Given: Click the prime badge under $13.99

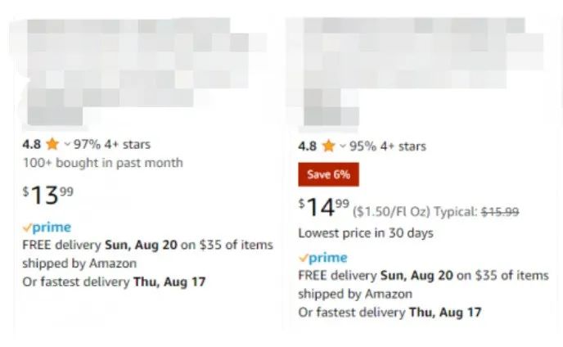Looking at the screenshot, I should pos(47,227).
